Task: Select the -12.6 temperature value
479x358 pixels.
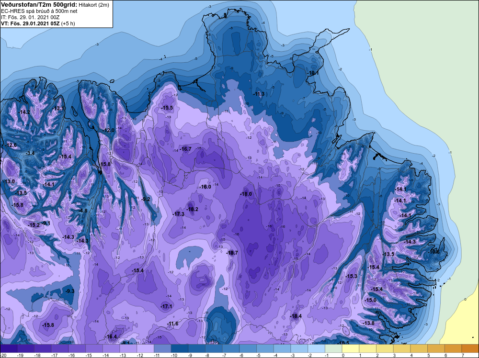Action: 11,145
